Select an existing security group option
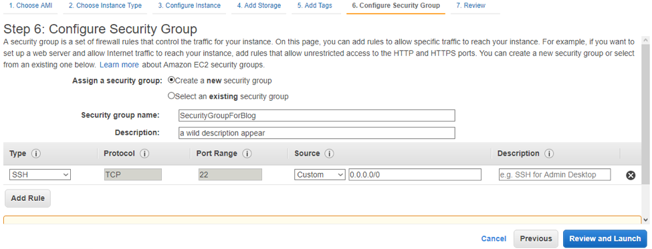The width and height of the screenshot is (652, 249). coord(171,96)
